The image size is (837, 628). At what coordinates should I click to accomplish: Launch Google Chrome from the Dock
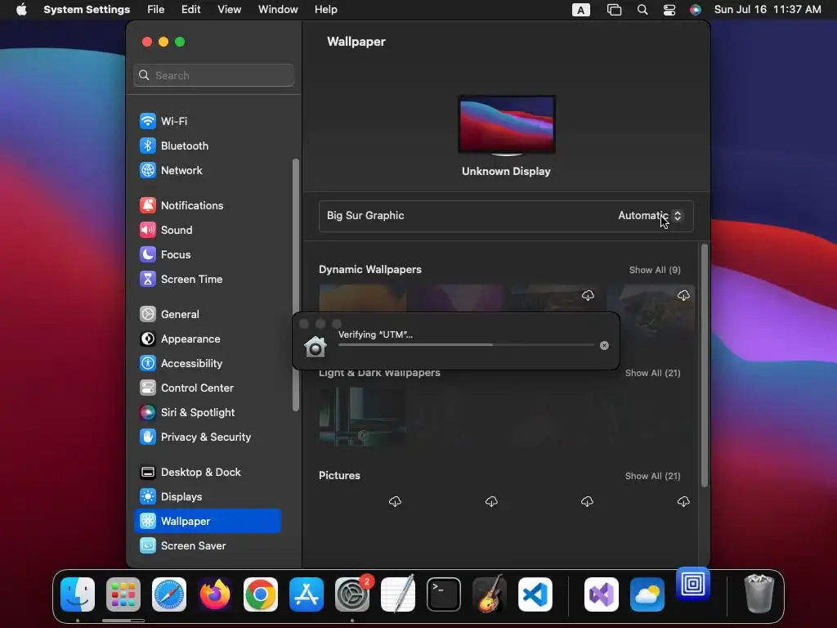261,594
